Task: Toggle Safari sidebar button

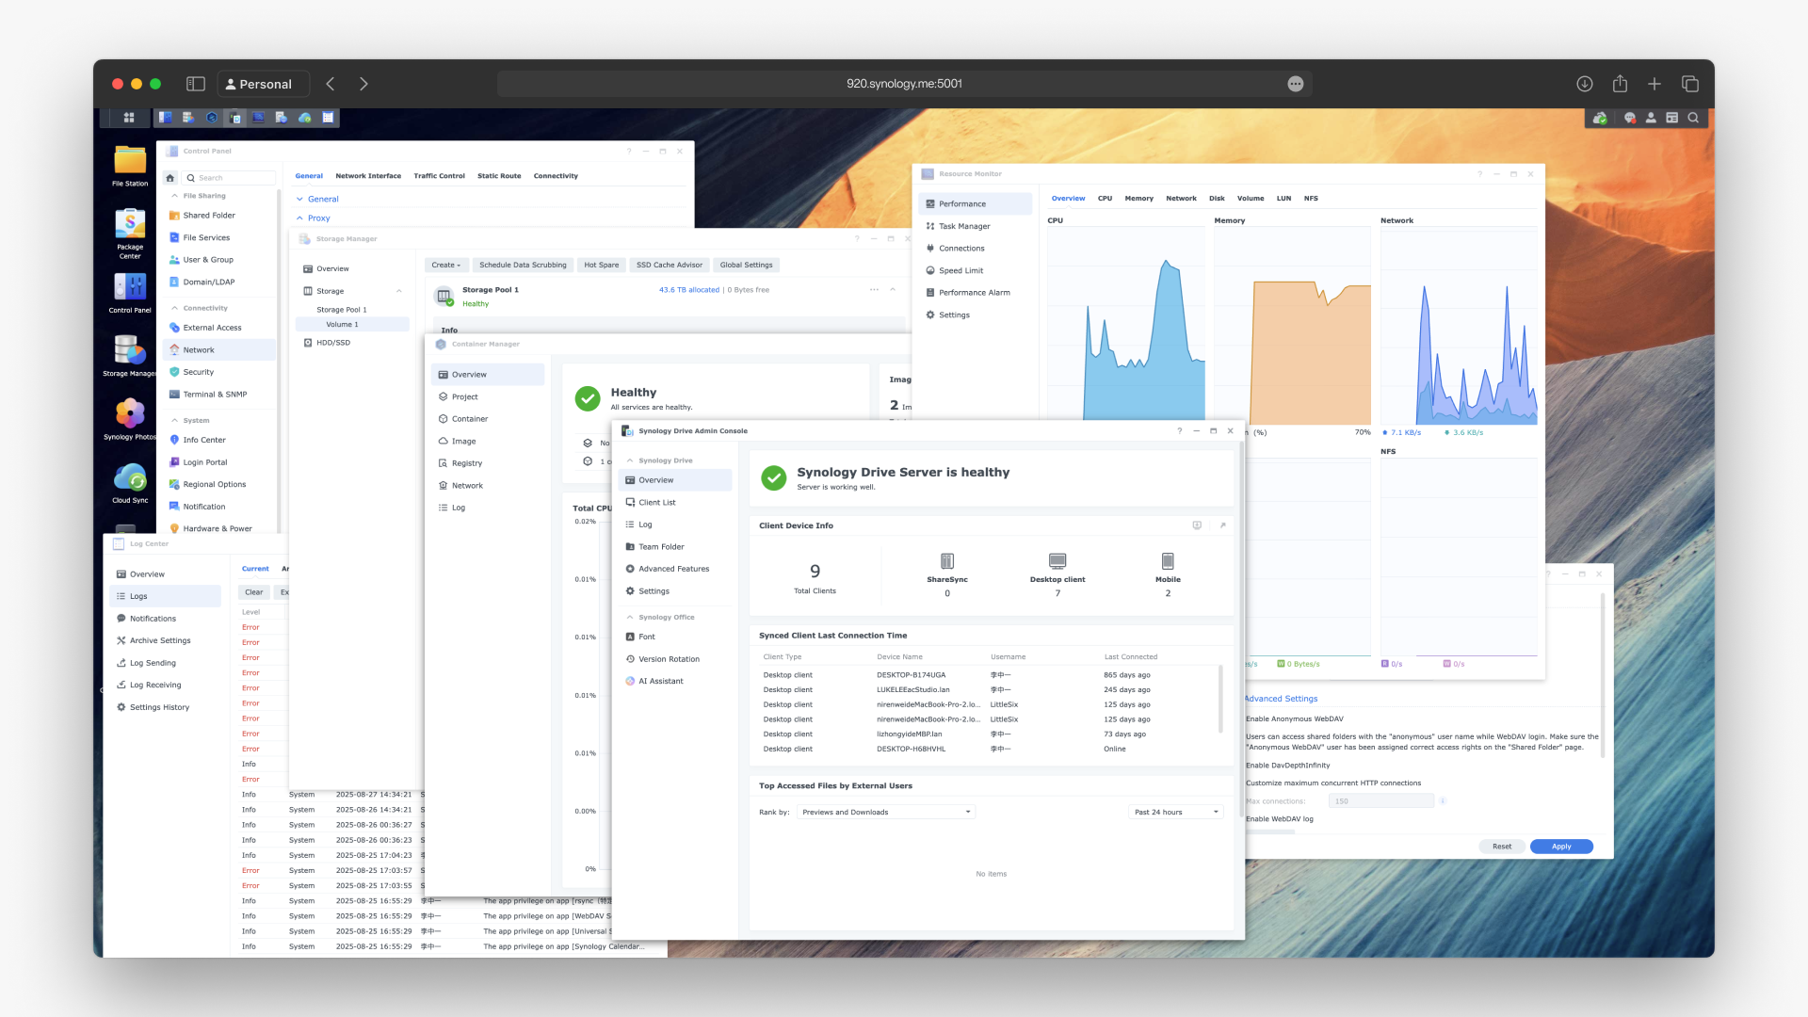Action: point(196,84)
